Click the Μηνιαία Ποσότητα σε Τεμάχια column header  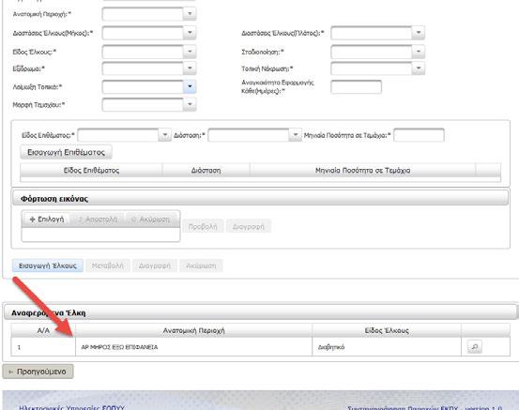point(363,171)
